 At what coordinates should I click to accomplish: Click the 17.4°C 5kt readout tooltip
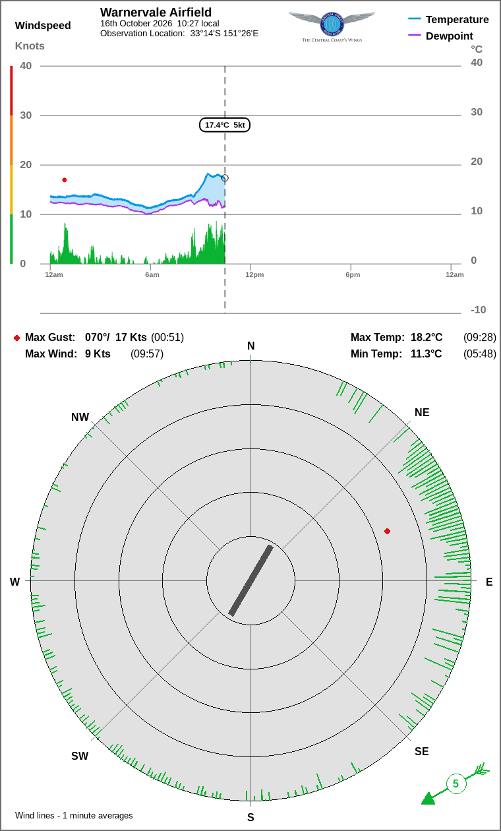(x=225, y=125)
